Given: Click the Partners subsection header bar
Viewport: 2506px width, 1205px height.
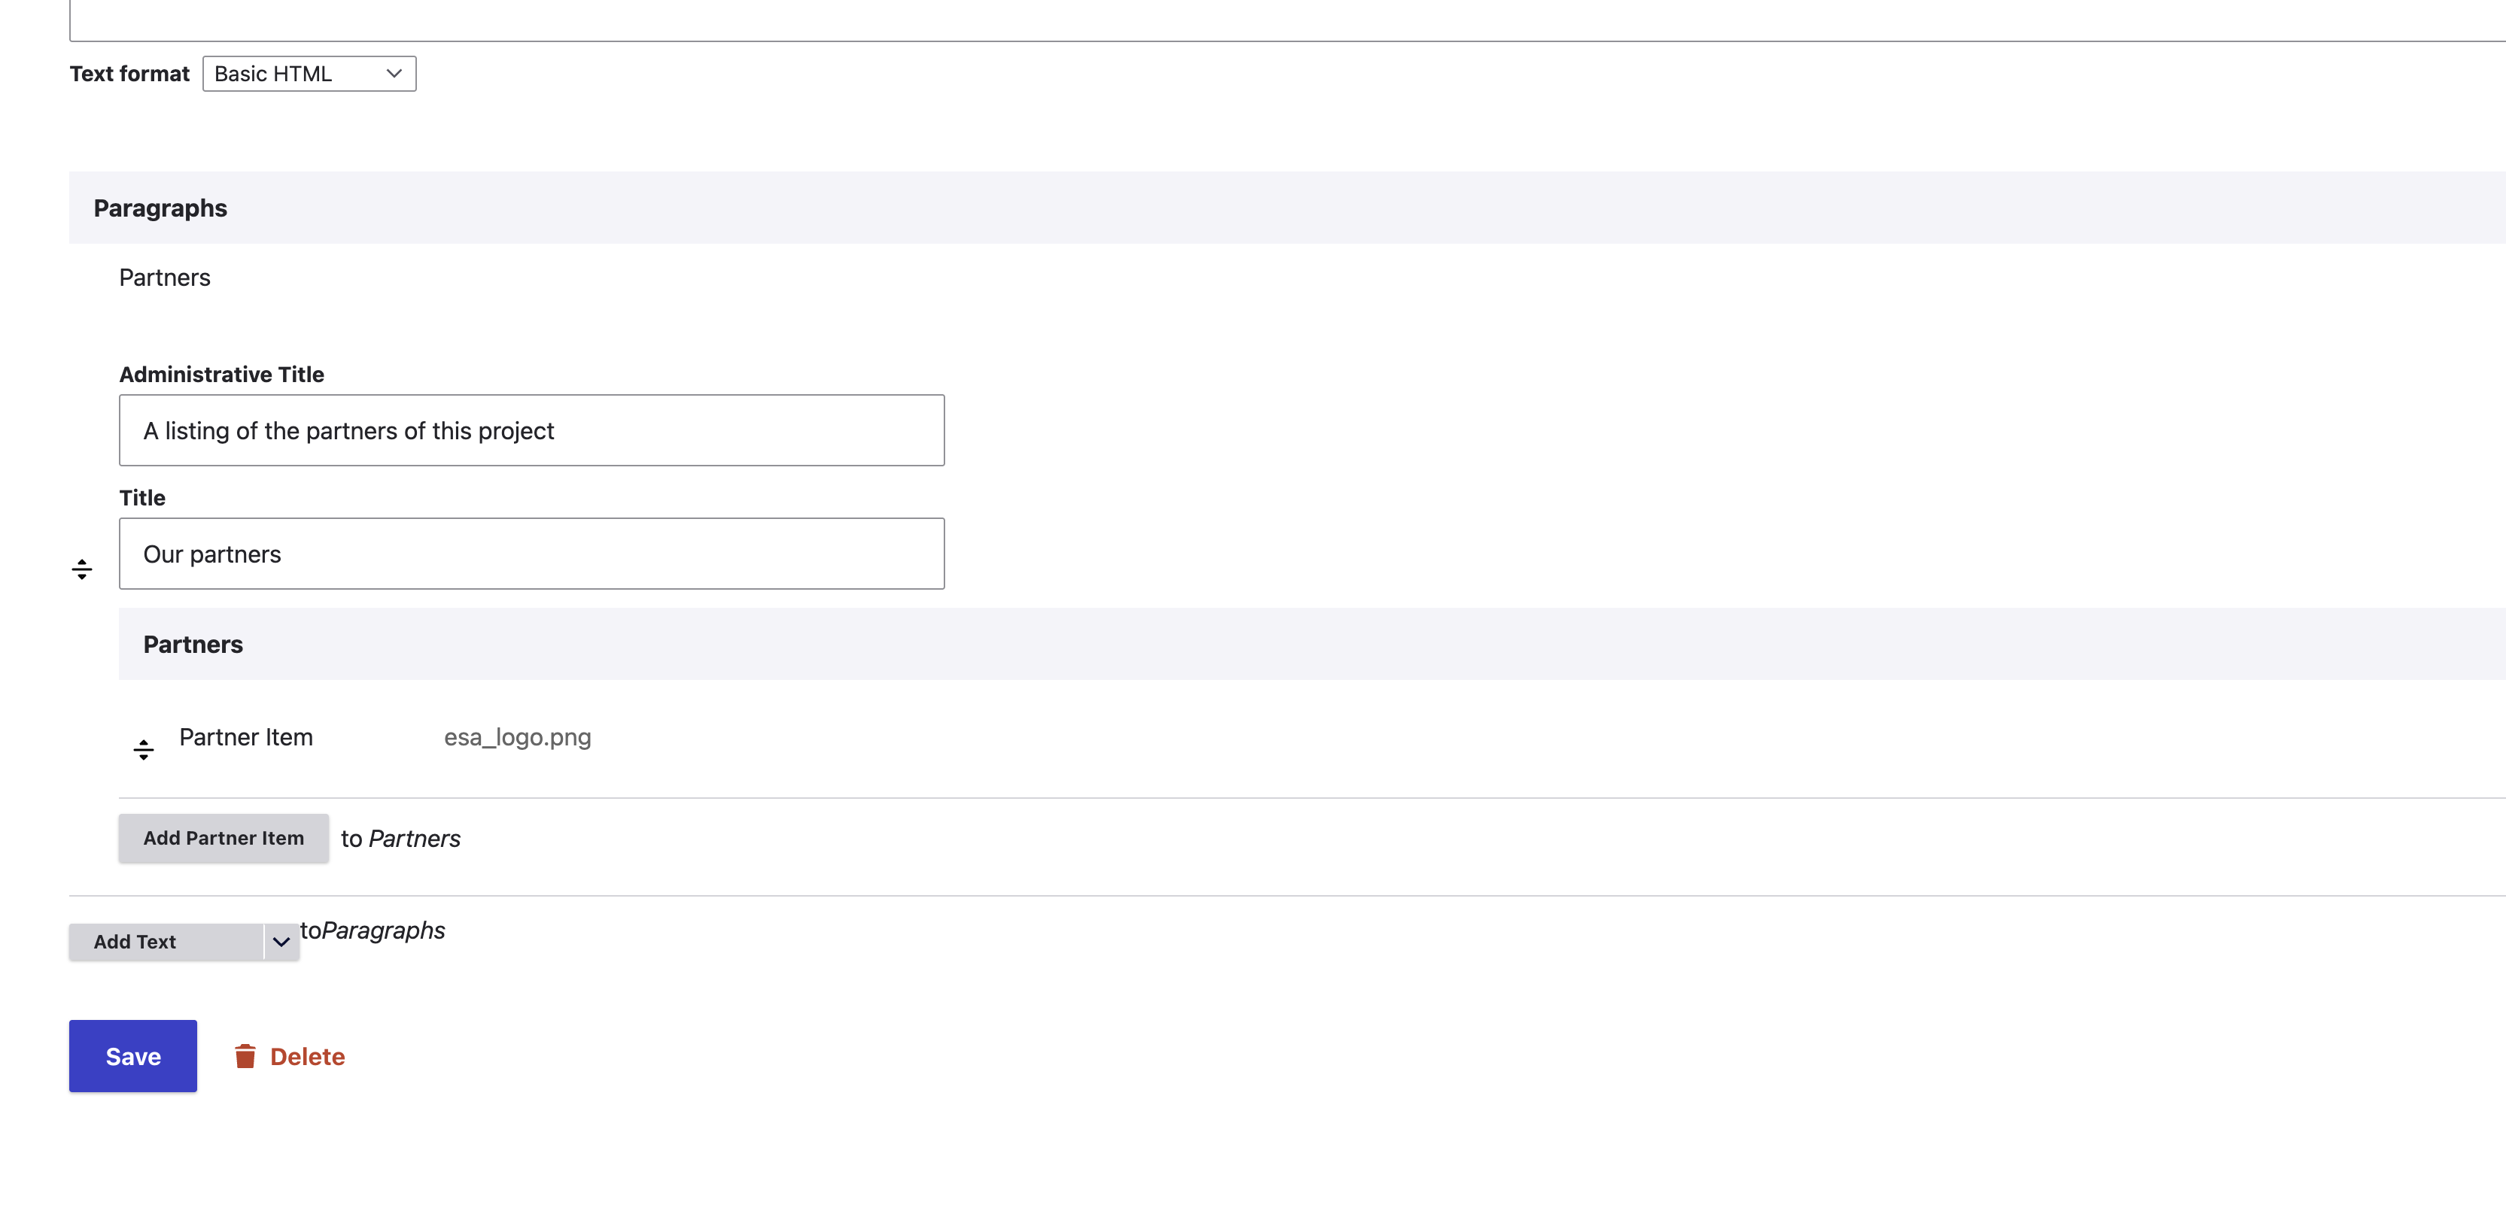Looking at the screenshot, I should [1312, 644].
